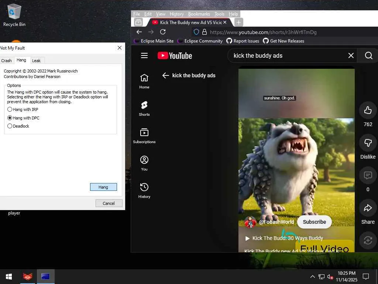Click the red browser icon in the taskbar
Viewport: 378px width, 284px height.
(27, 277)
